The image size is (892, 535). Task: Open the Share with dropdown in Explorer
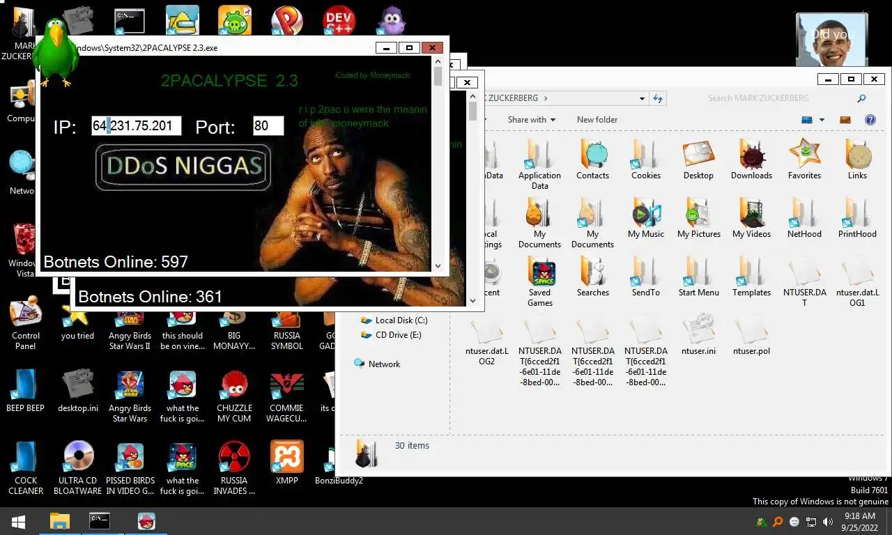531,120
